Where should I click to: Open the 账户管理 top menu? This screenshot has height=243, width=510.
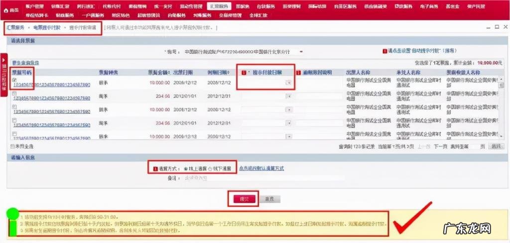pos(34,6)
